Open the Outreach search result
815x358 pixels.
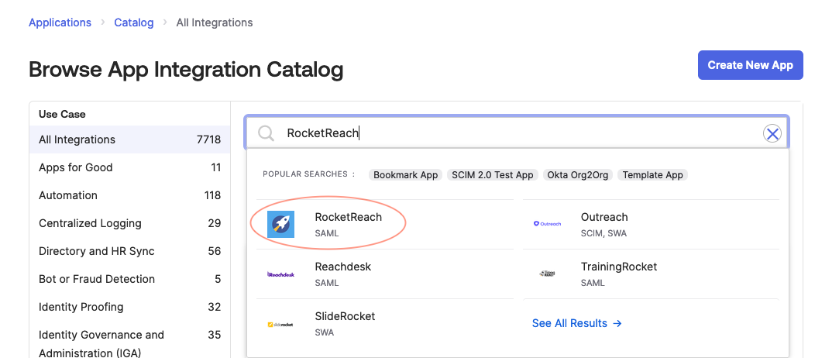651,225
